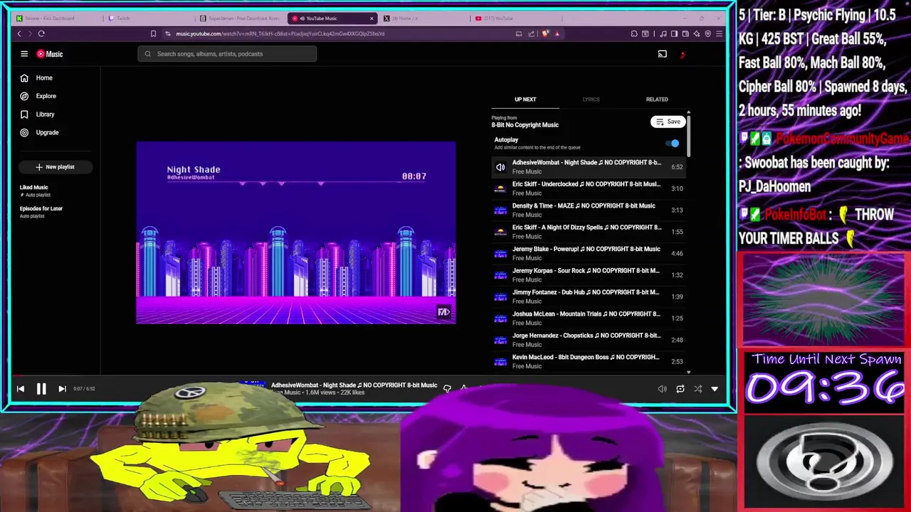This screenshot has width=911, height=512.
Task: Play Jimmy Fontanez - Dub Hub track
Action: coord(588,297)
